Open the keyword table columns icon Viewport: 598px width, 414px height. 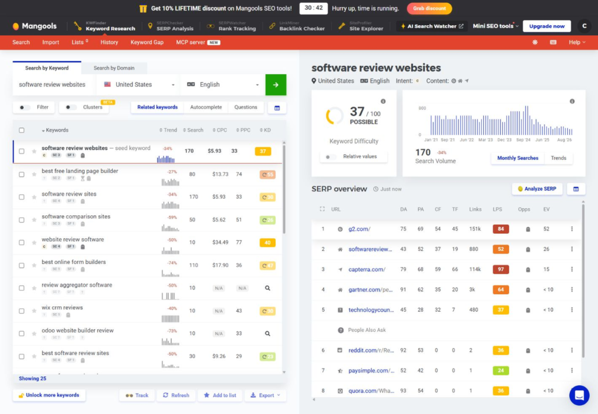coord(277,108)
